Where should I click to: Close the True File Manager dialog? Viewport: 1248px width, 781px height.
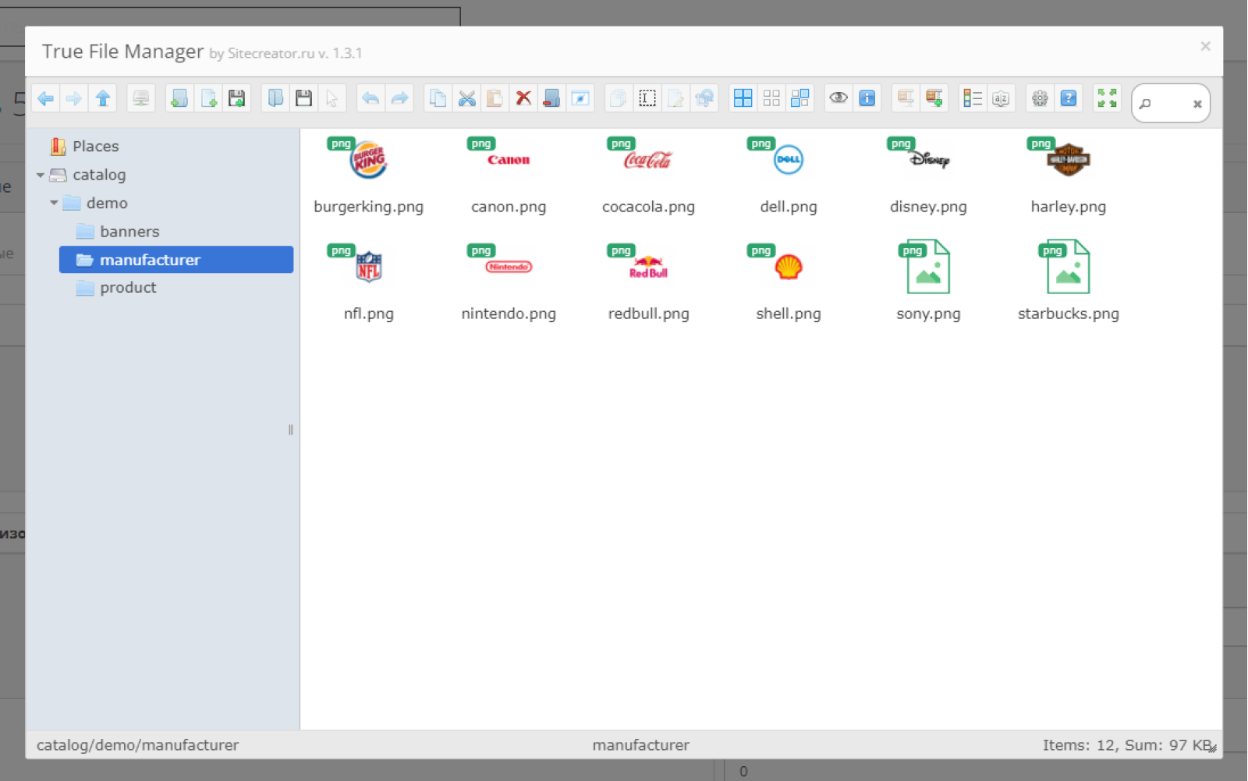tap(1205, 46)
